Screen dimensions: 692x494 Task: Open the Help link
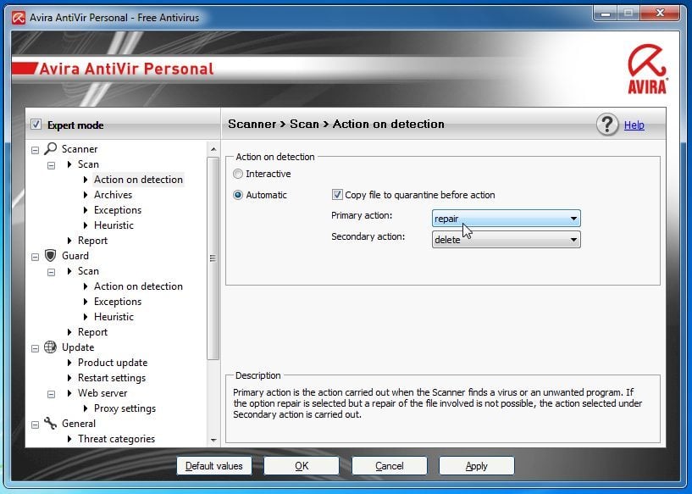(x=634, y=125)
